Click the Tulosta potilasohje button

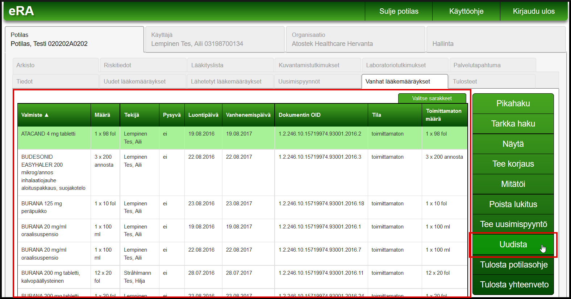click(513, 265)
